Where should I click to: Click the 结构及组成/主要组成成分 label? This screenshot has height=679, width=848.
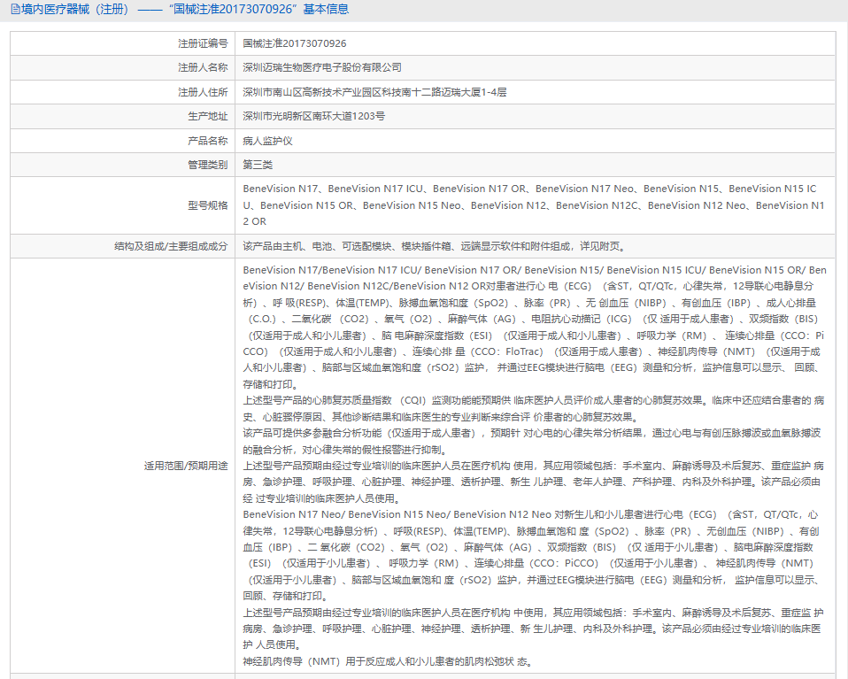pyautogui.click(x=171, y=246)
